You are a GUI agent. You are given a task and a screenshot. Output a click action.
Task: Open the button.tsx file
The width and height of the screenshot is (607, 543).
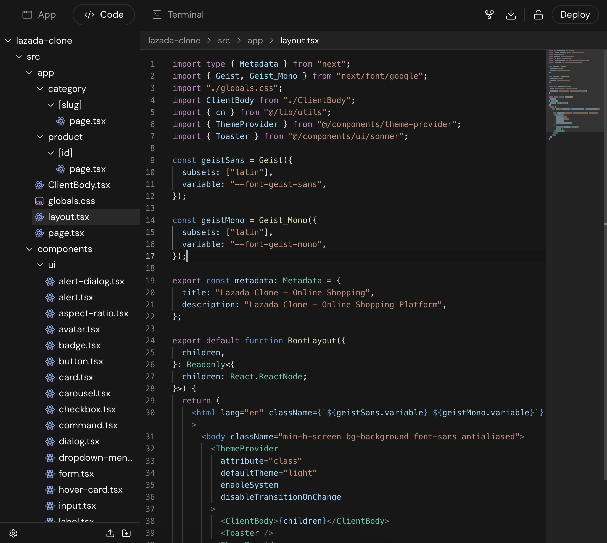click(x=81, y=361)
